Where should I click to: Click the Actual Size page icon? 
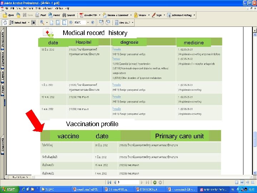[x=52, y=23]
